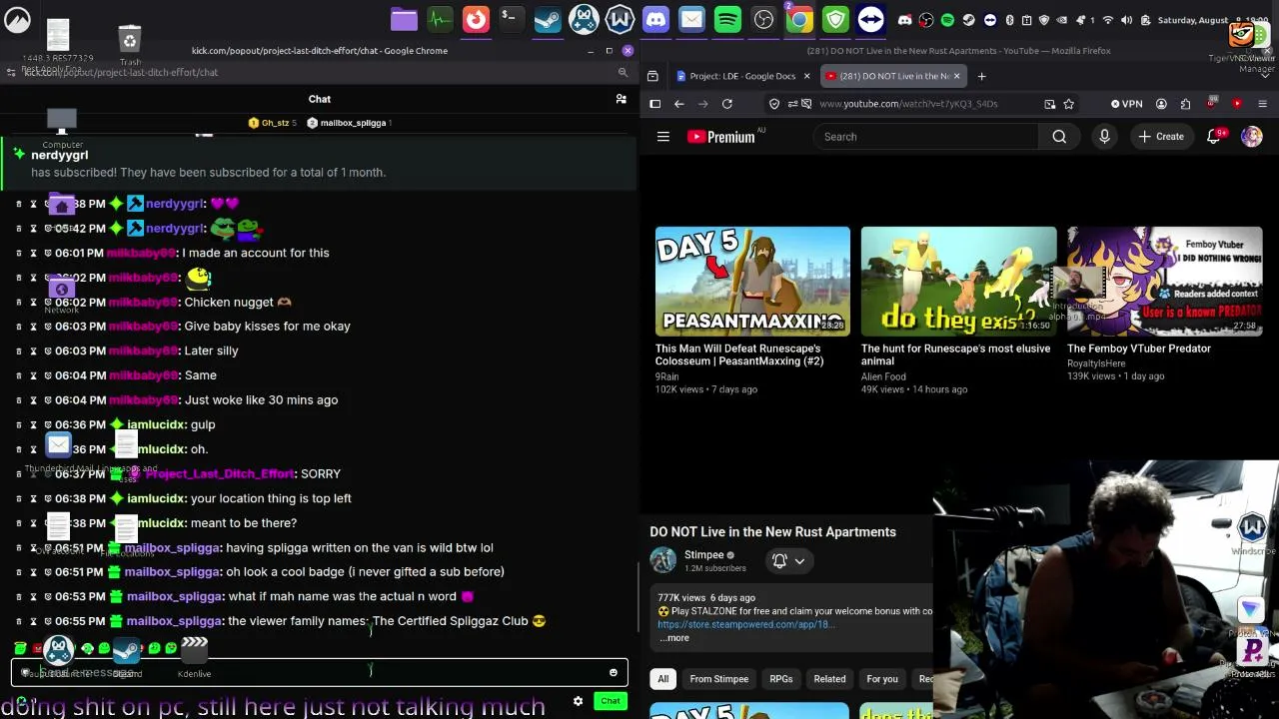Select the From Stimpee filter chip
The image size is (1279, 719).
coord(718,679)
